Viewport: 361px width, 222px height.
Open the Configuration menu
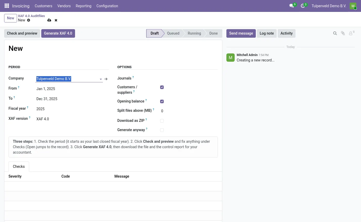107,6
